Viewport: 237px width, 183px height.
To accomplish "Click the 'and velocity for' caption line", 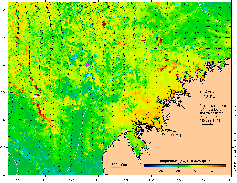I will click(211, 113).
